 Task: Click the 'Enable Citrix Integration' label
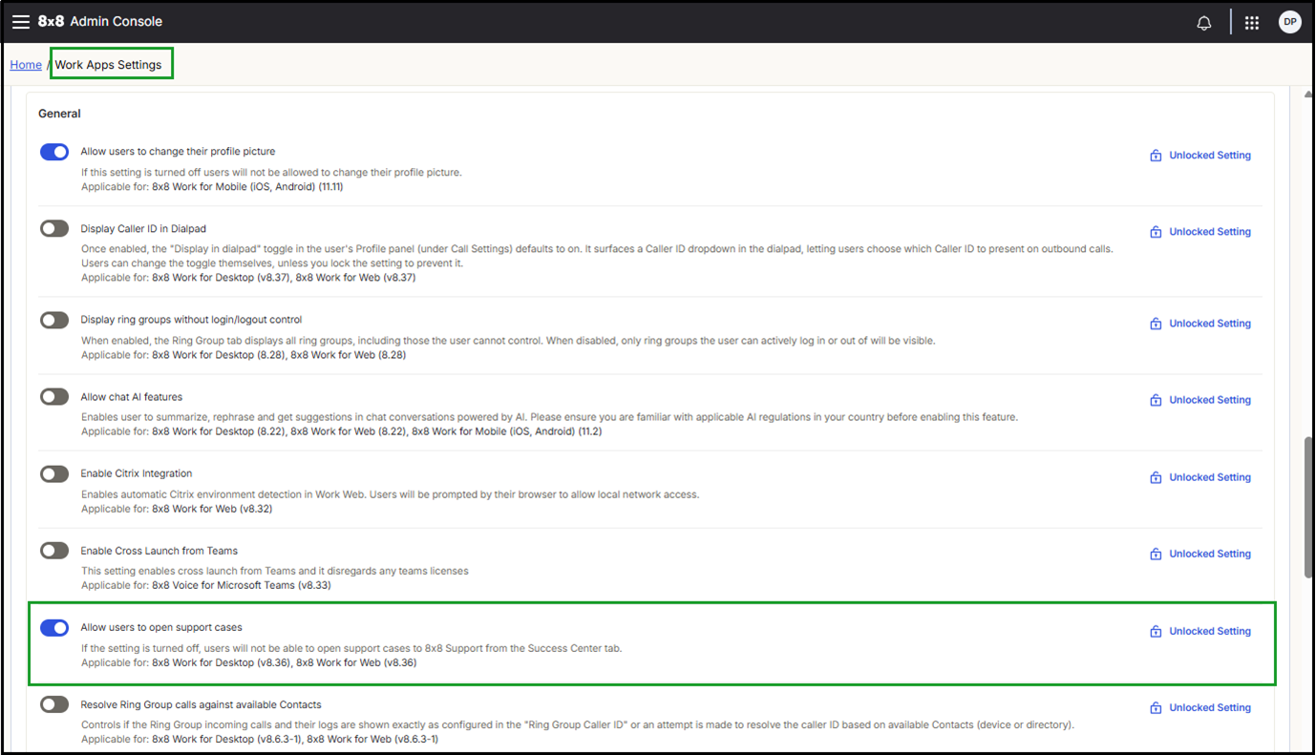(x=137, y=473)
